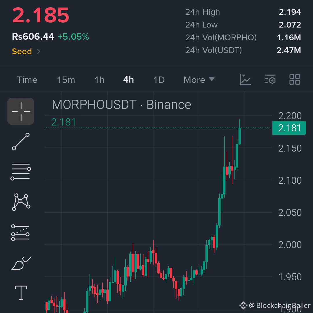Screen dimensions: 313x313
Task: Open the Seed tag link
Action: click(22, 52)
